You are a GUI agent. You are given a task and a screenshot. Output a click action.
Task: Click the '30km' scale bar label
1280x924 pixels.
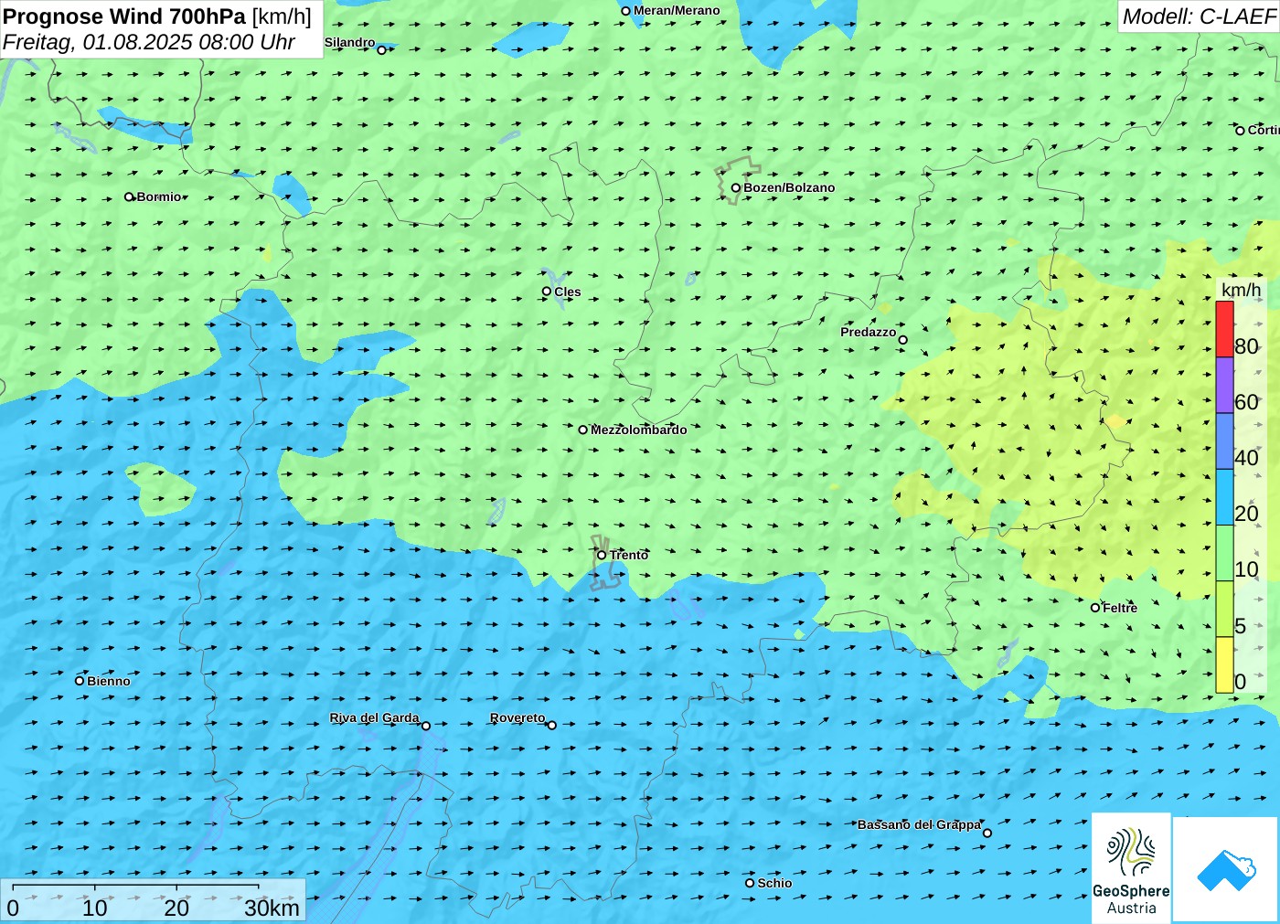click(x=272, y=908)
